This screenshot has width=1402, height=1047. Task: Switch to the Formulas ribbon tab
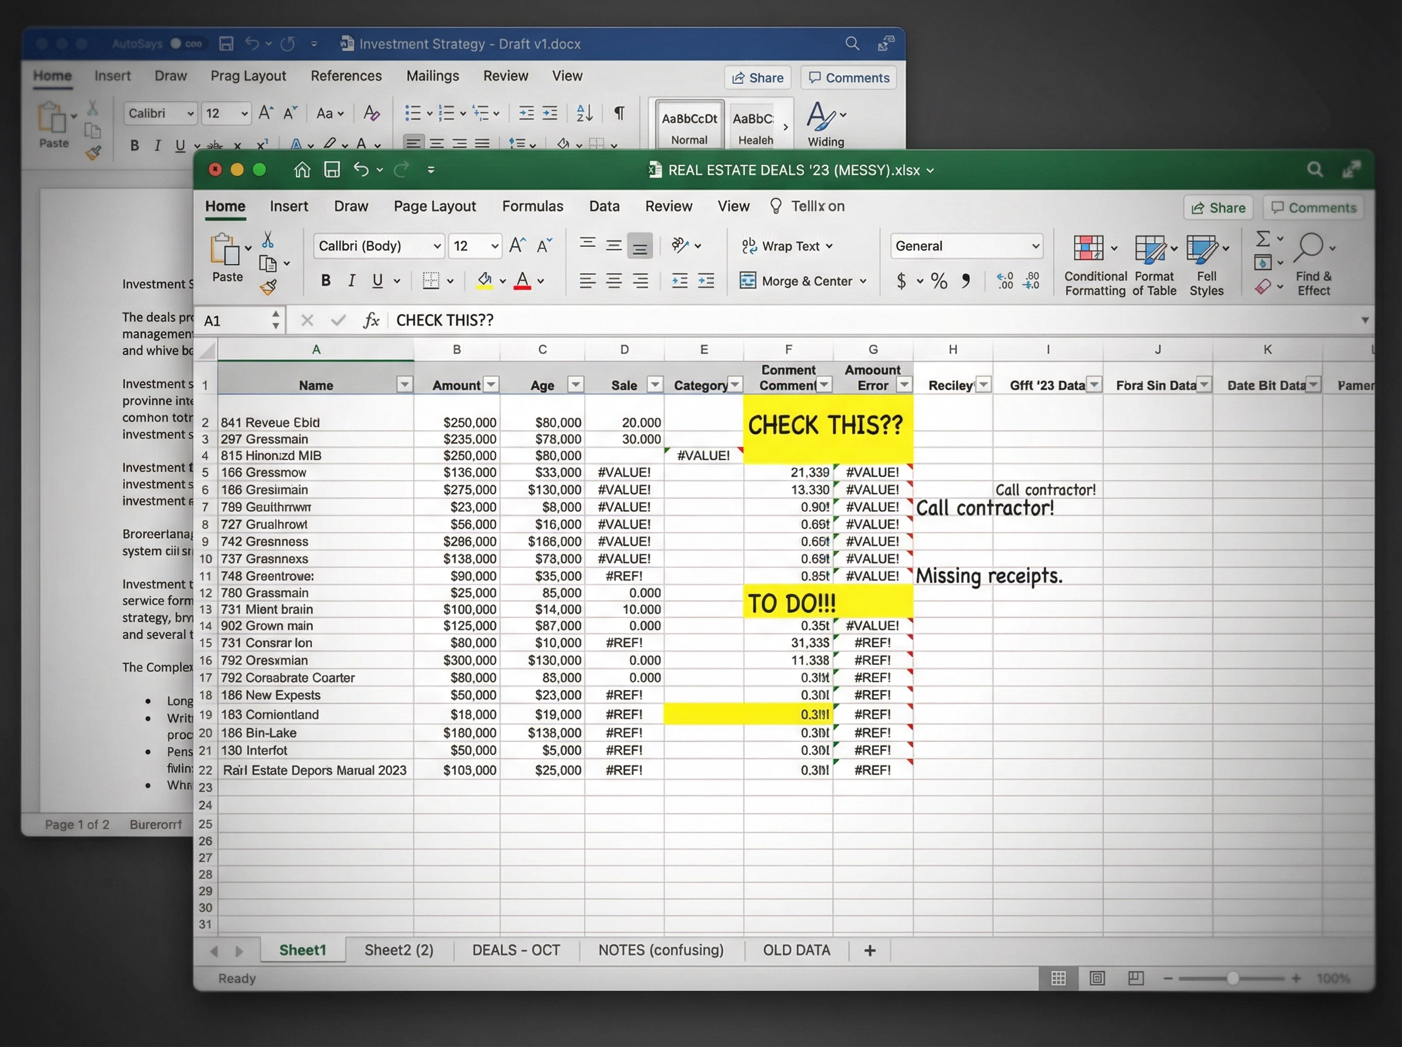[x=533, y=205]
